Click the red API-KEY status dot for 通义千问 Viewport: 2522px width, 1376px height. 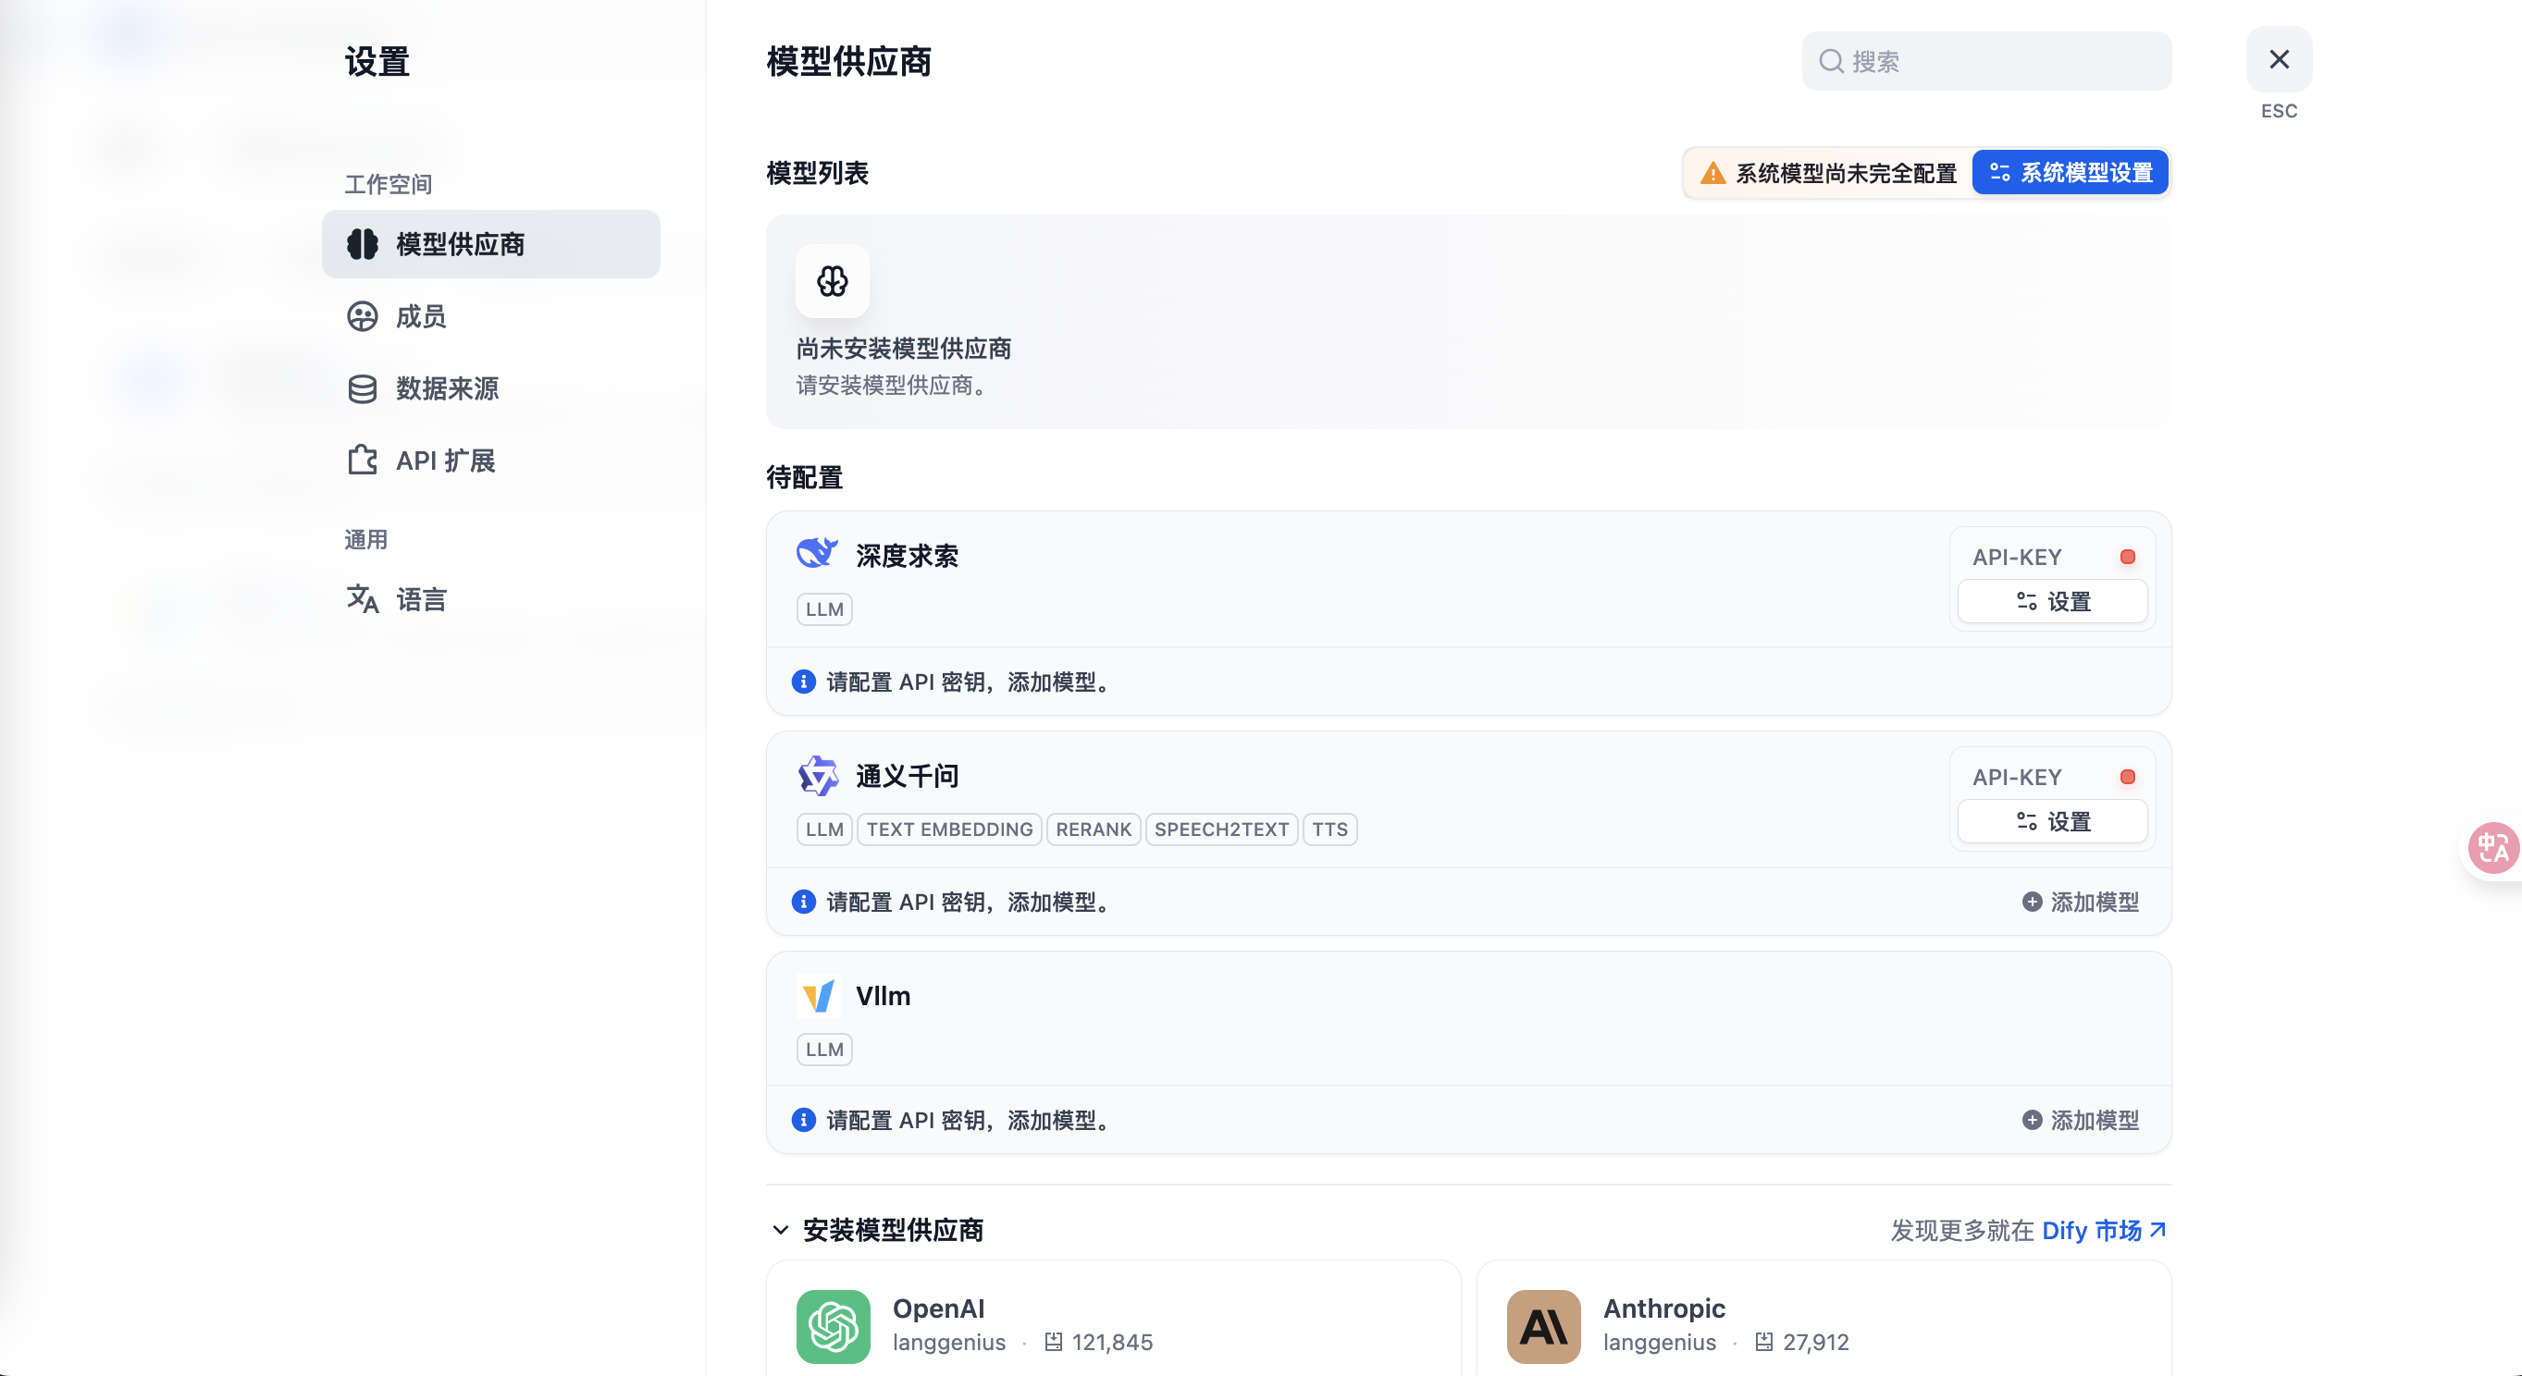coord(2126,777)
